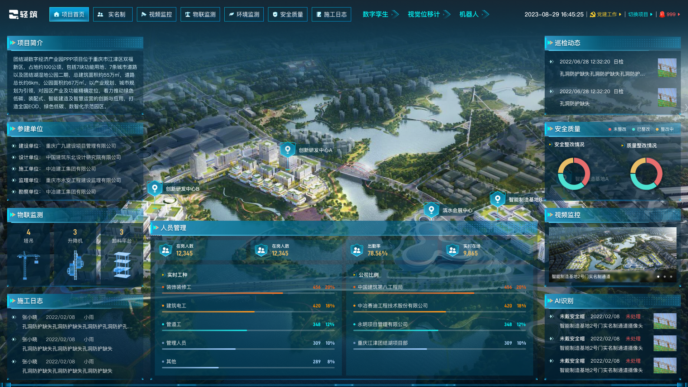This screenshot has height=387, width=688.
Task: Toggle the 已整改 legend indicator
Action: point(641,129)
